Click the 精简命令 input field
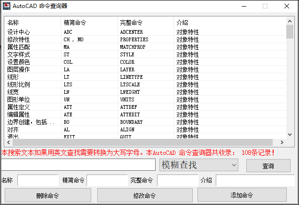 pos(107,180)
